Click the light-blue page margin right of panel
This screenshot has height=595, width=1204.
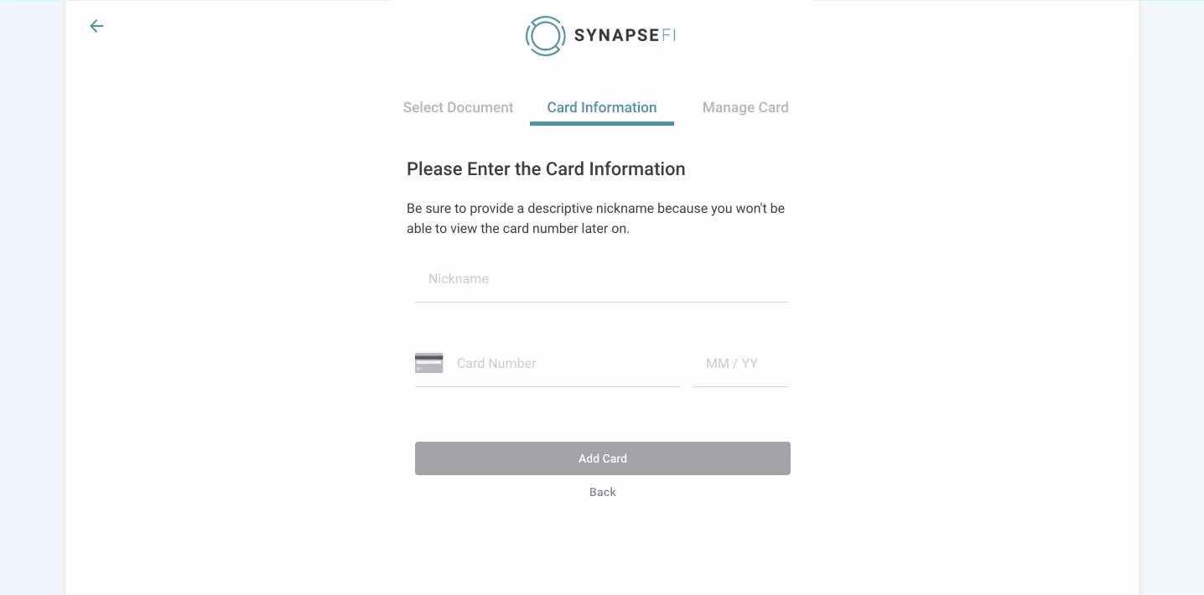pyautogui.click(x=1171, y=297)
